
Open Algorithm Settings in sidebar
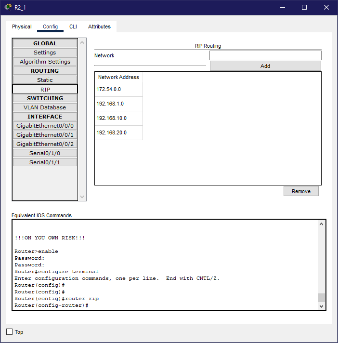(45, 62)
